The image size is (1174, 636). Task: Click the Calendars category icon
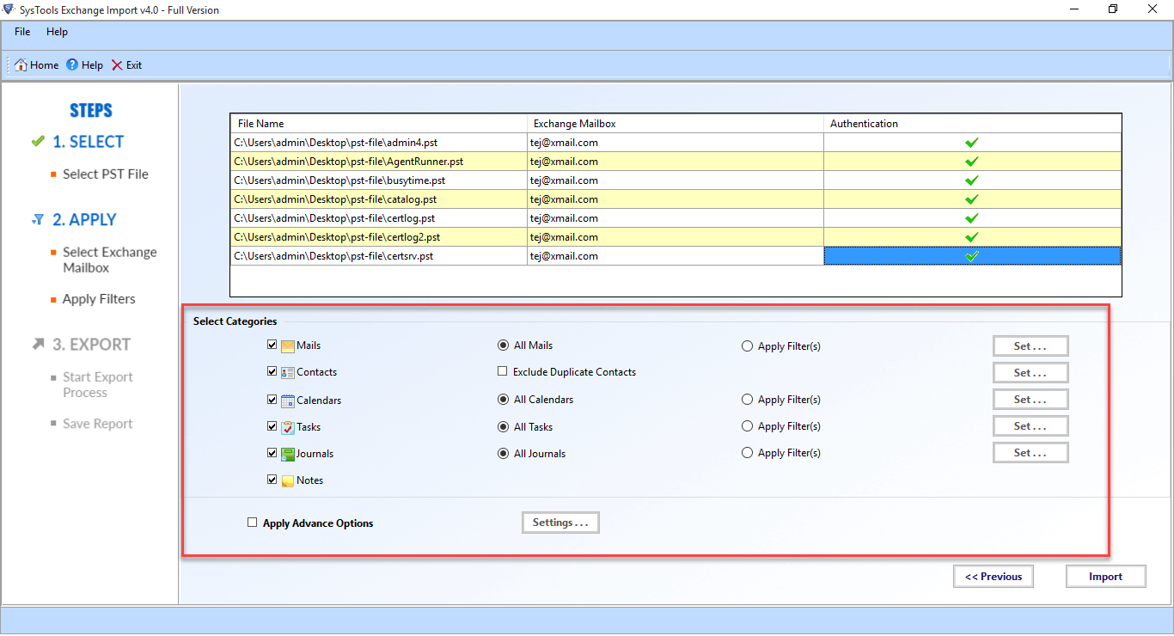(288, 401)
